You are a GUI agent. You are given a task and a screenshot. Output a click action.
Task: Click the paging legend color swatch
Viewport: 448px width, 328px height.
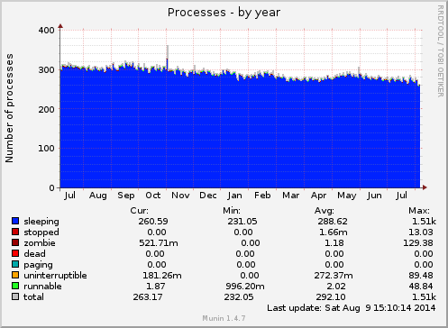tap(15, 264)
